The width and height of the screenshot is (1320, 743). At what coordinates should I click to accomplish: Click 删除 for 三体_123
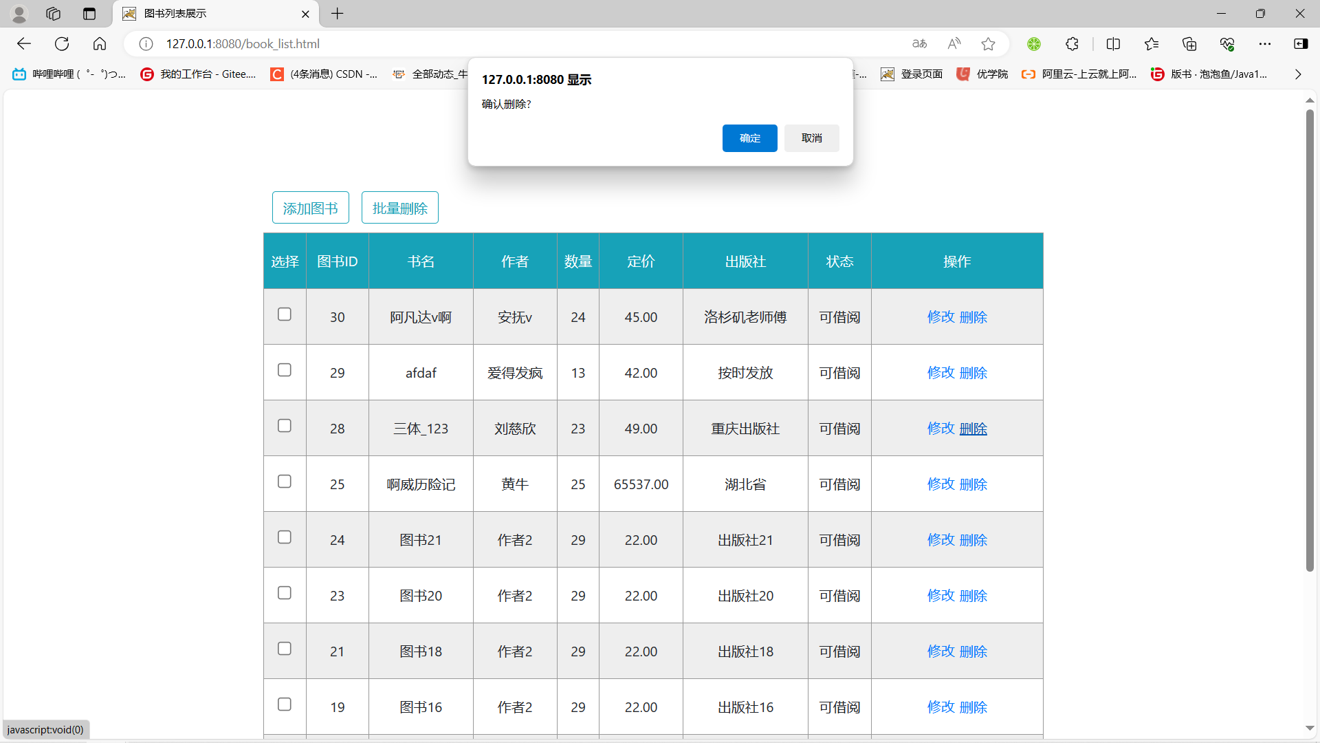[x=973, y=429]
